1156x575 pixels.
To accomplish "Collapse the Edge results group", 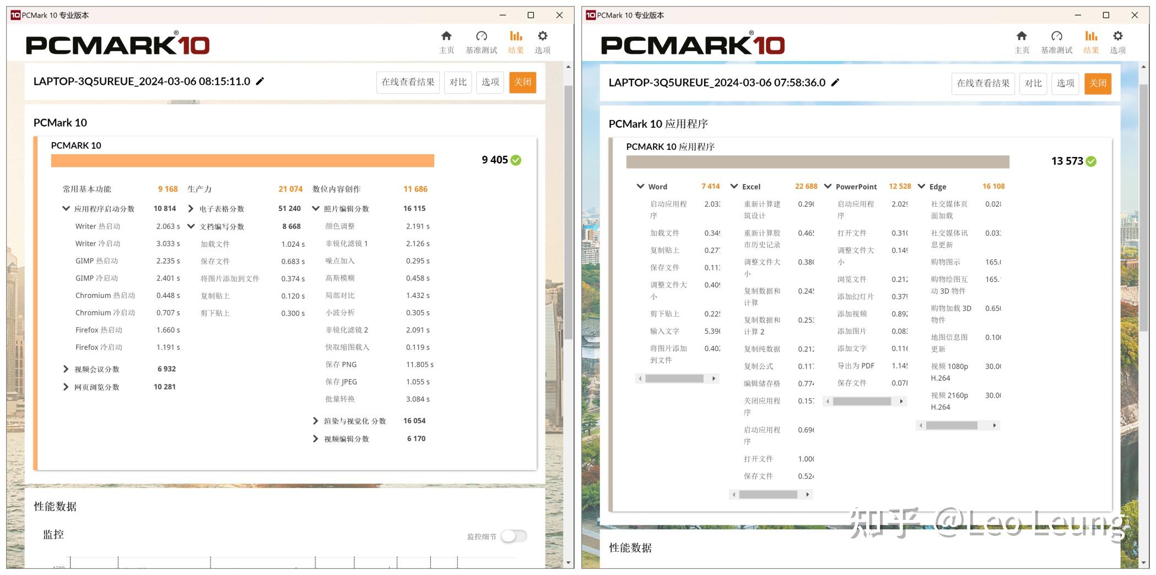I will click(921, 186).
